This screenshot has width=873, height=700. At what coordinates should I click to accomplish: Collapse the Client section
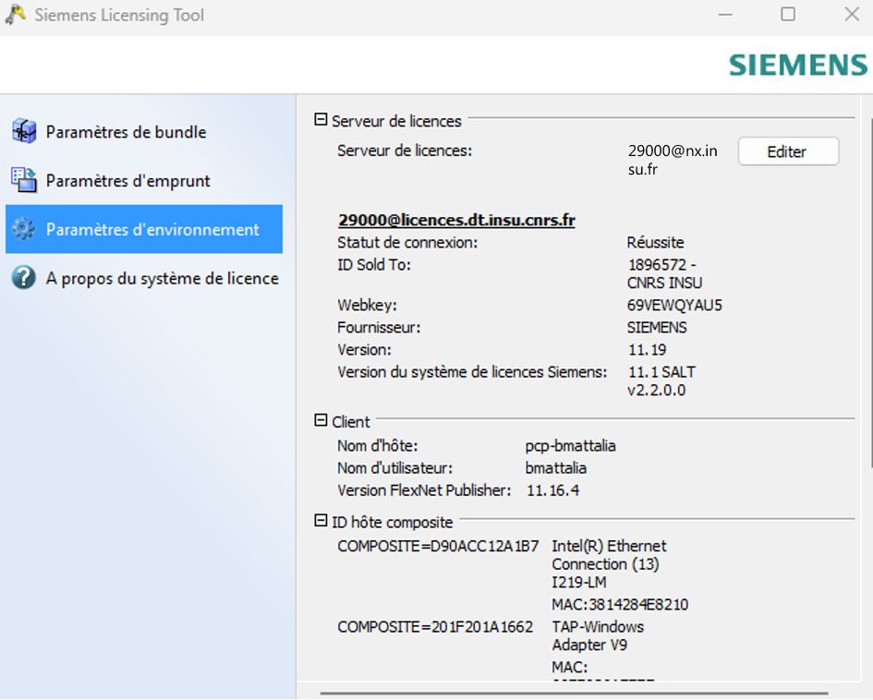tap(321, 420)
